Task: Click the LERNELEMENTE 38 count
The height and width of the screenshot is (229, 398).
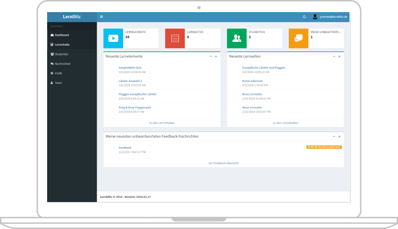Action: pyautogui.click(x=127, y=37)
